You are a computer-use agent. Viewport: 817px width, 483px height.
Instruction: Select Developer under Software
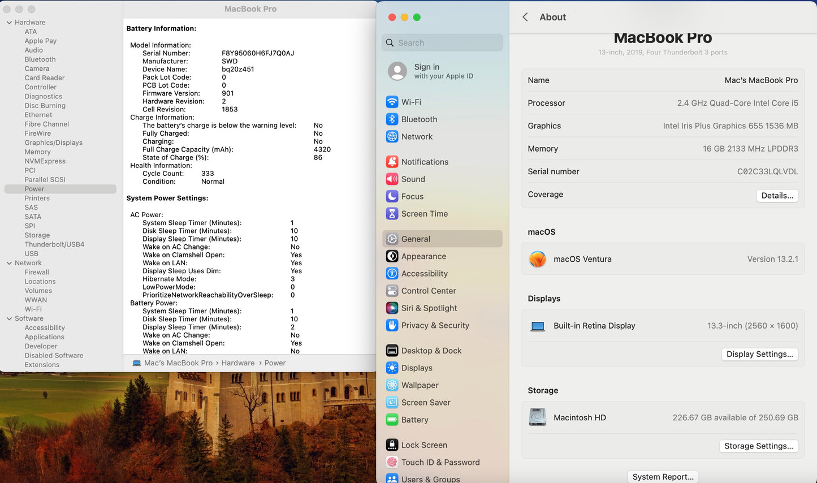(x=41, y=346)
